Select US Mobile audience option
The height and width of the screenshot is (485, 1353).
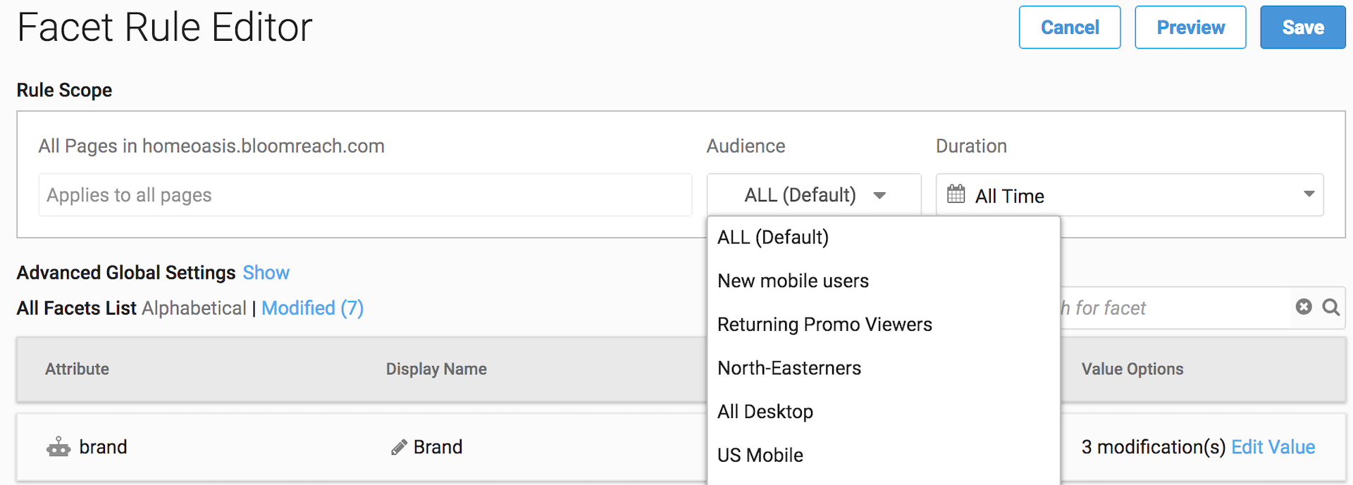click(760, 455)
